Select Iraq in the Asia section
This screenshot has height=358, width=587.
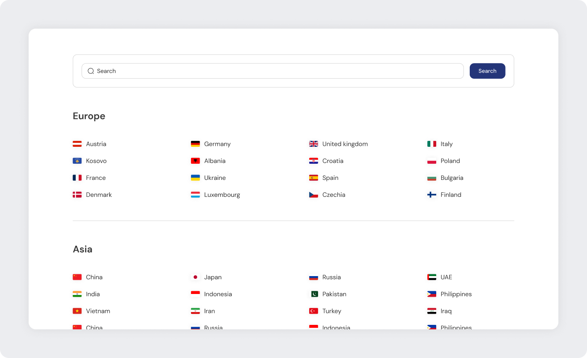(x=446, y=311)
